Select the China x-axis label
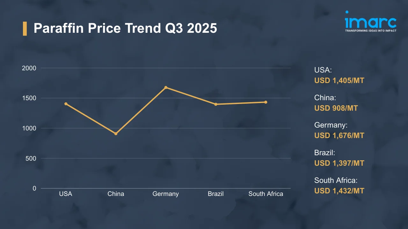Viewport: 408px width, 229px height. (116, 194)
